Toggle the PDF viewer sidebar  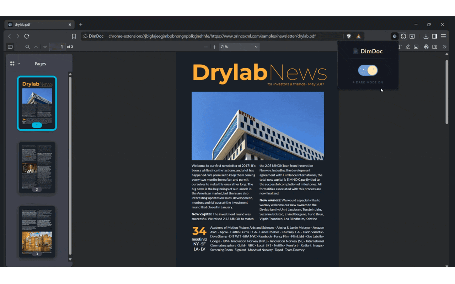coord(10,47)
